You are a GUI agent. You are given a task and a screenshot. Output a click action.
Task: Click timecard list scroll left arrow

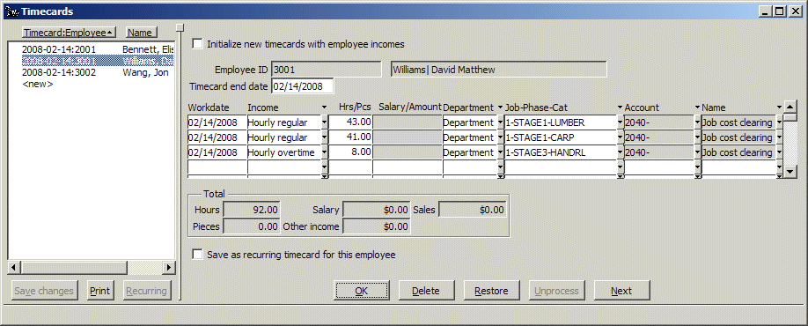click(x=15, y=267)
